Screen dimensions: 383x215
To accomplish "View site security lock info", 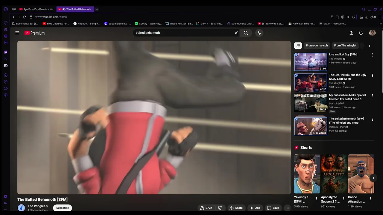I will click(31, 17).
